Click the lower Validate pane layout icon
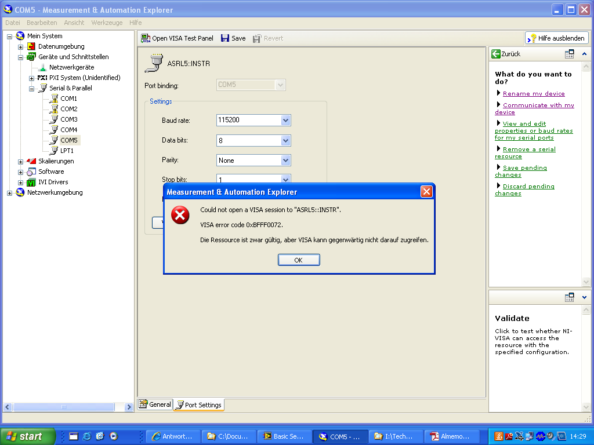The width and height of the screenshot is (594, 445). [x=570, y=297]
